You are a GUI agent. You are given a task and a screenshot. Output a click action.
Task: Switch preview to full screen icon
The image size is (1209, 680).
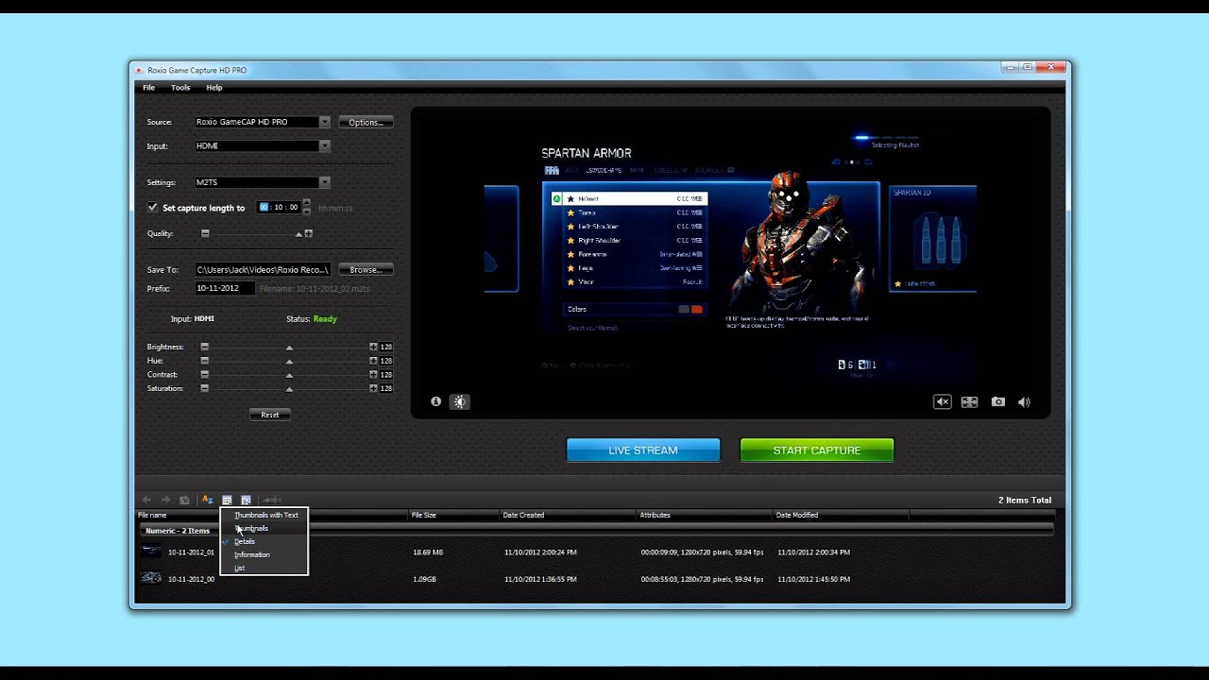tap(969, 401)
